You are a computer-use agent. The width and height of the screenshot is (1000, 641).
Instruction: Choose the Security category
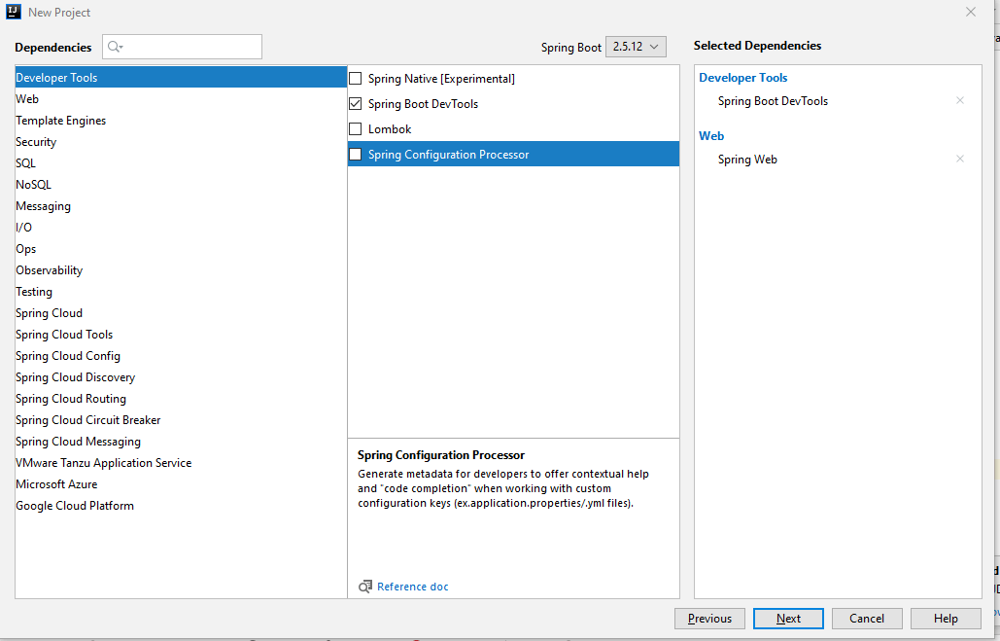(x=181, y=142)
